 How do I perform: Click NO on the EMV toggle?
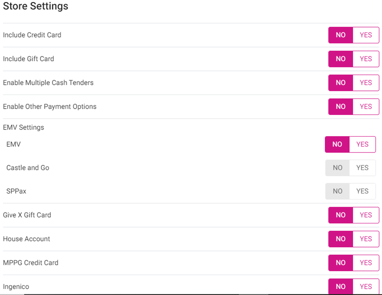337,144
